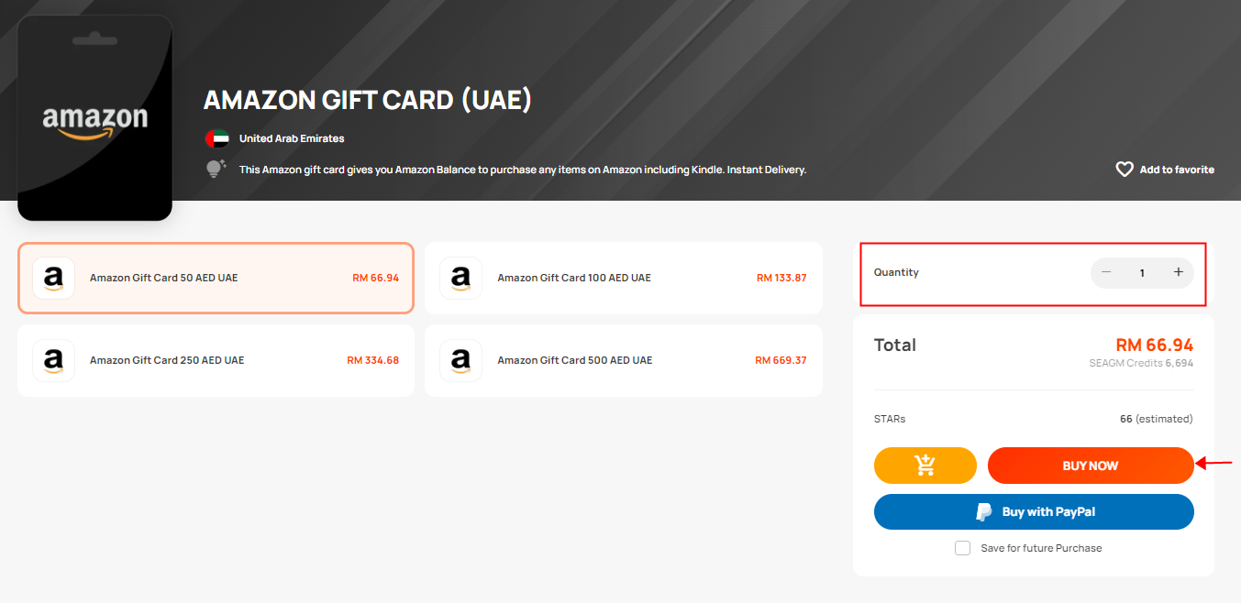Click the Amazon logo on 250 AED card

coord(53,360)
